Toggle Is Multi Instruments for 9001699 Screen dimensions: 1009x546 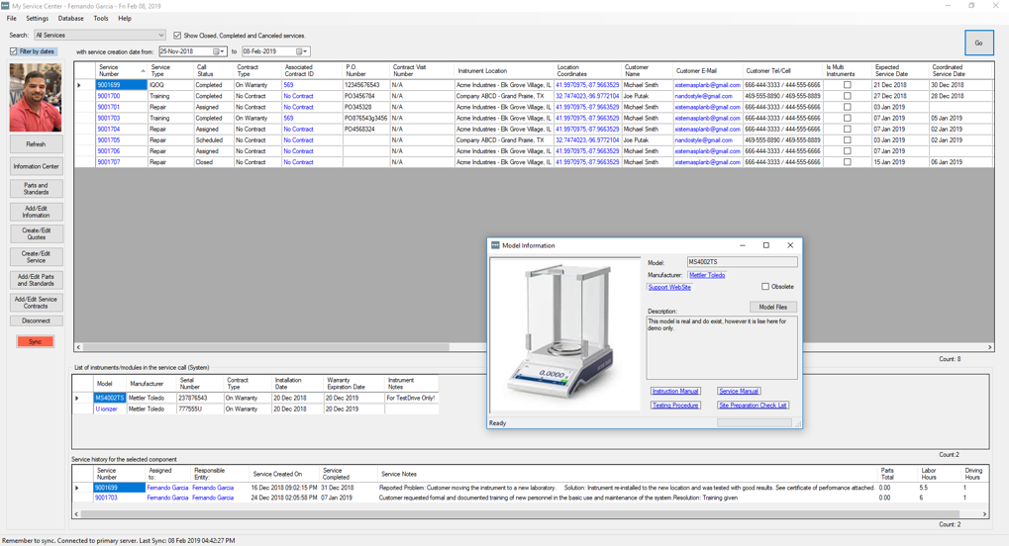[x=848, y=85]
